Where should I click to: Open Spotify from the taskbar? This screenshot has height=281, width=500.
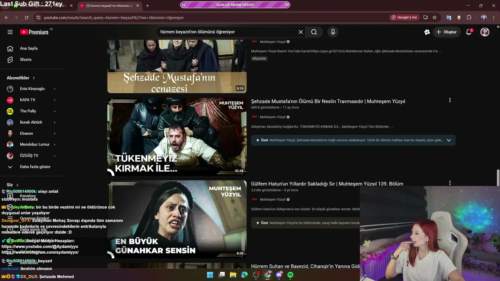pos(290,275)
